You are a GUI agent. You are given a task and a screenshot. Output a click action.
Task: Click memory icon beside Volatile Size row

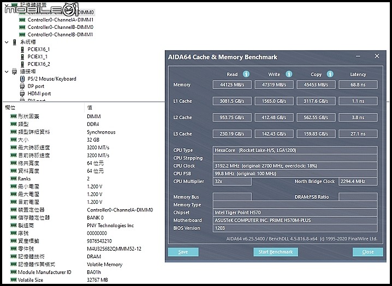click(x=14, y=280)
